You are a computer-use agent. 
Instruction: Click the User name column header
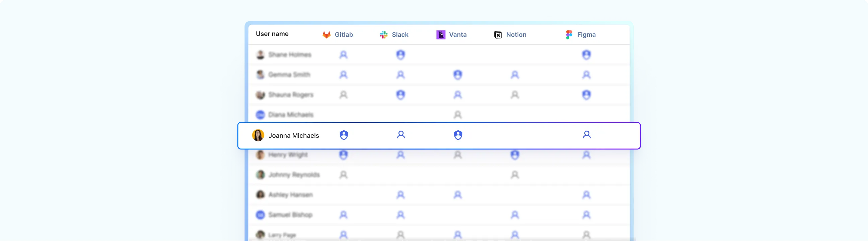(x=272, y=34)
